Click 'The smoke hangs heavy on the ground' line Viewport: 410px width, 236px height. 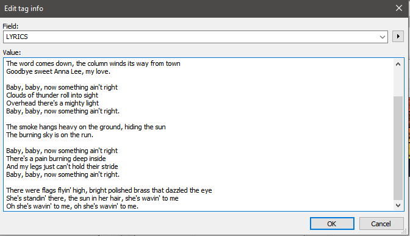pos(86,127)
